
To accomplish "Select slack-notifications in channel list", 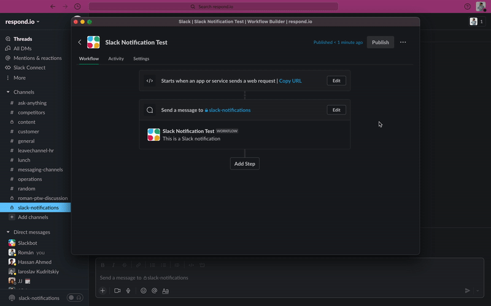I will point(36,207).
